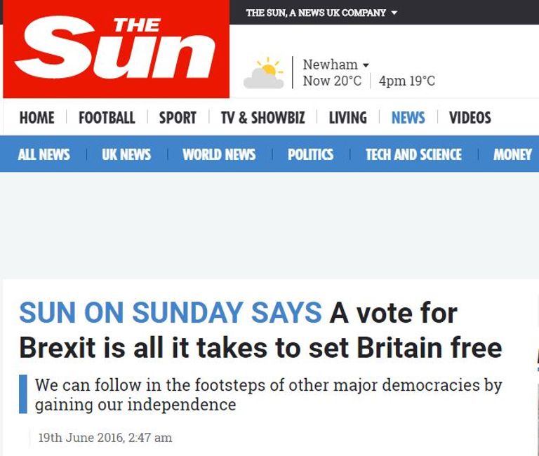
Task: Open TV & Showbiz section
Action: click(x=262, y=118)
